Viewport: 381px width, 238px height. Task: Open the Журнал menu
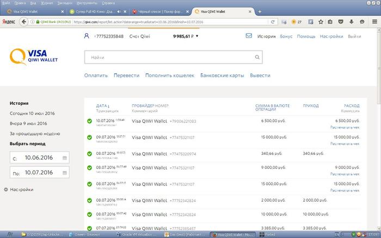click(47, 3)
